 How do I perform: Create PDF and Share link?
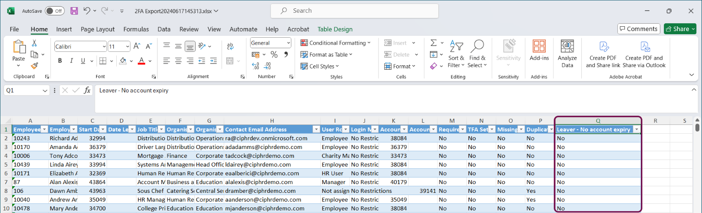(x=603, y=54)
